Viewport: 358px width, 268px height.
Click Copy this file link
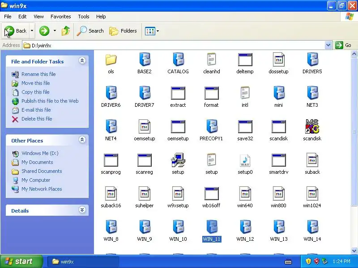pos(35,92)
